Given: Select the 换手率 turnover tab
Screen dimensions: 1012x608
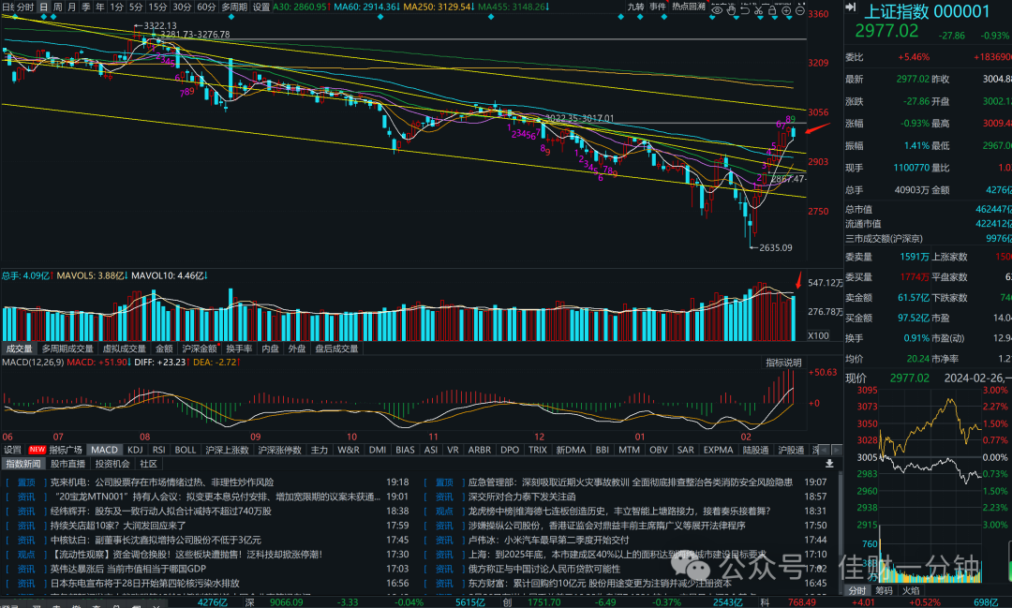Looking at the screenshot, I should coord(240,348).
